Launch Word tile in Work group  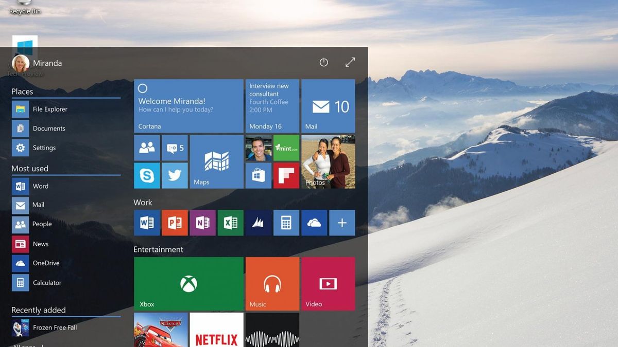click(x=147, y=223)
